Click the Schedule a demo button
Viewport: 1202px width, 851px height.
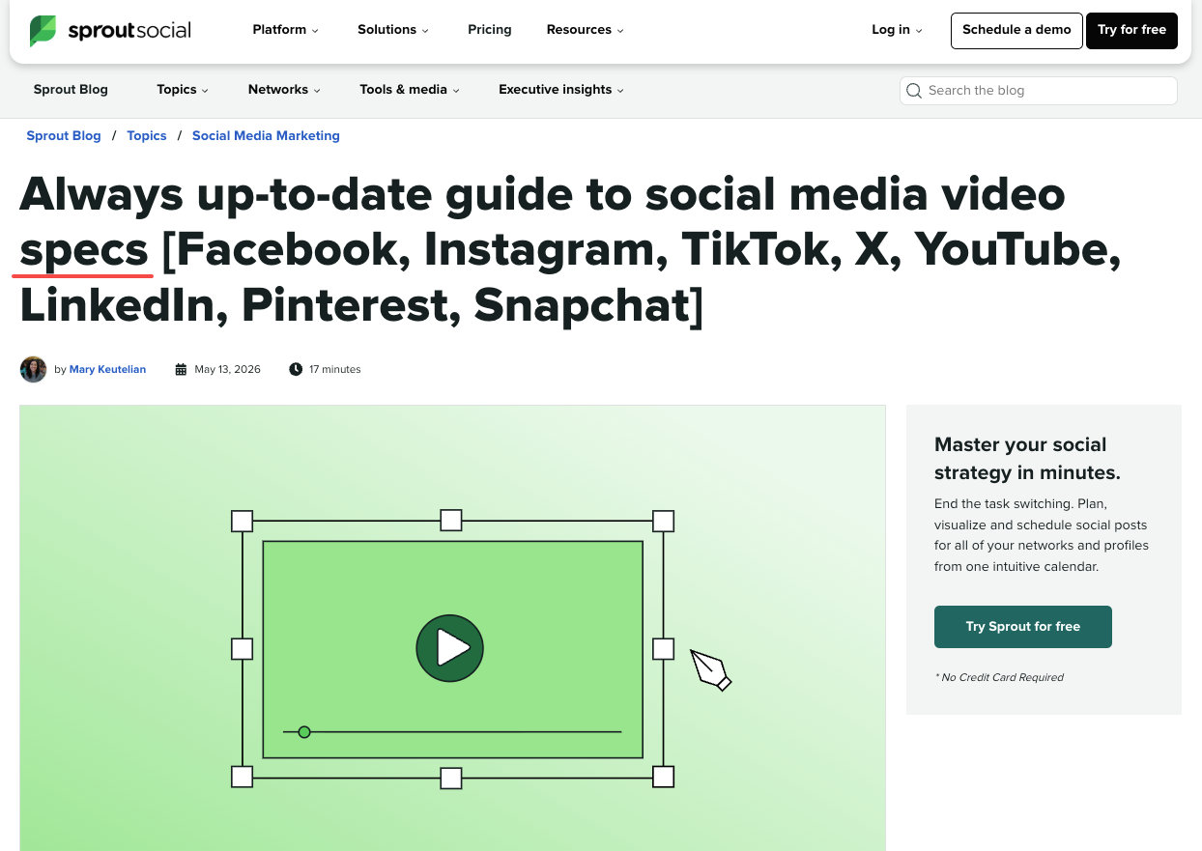coord(1016,30)
